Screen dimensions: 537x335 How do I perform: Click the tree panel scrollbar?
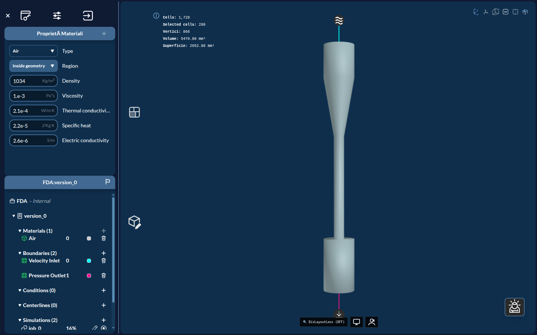113,249
